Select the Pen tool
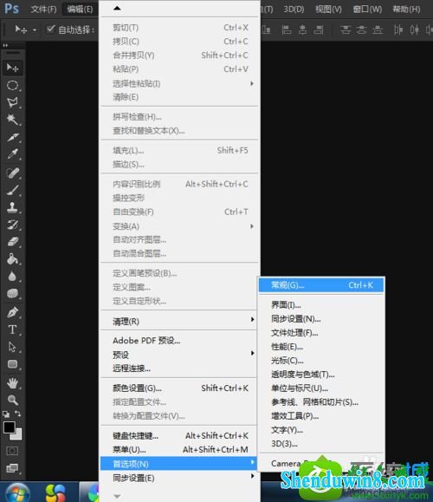Viewport: 433px width, 502px height. click(12, 312)
